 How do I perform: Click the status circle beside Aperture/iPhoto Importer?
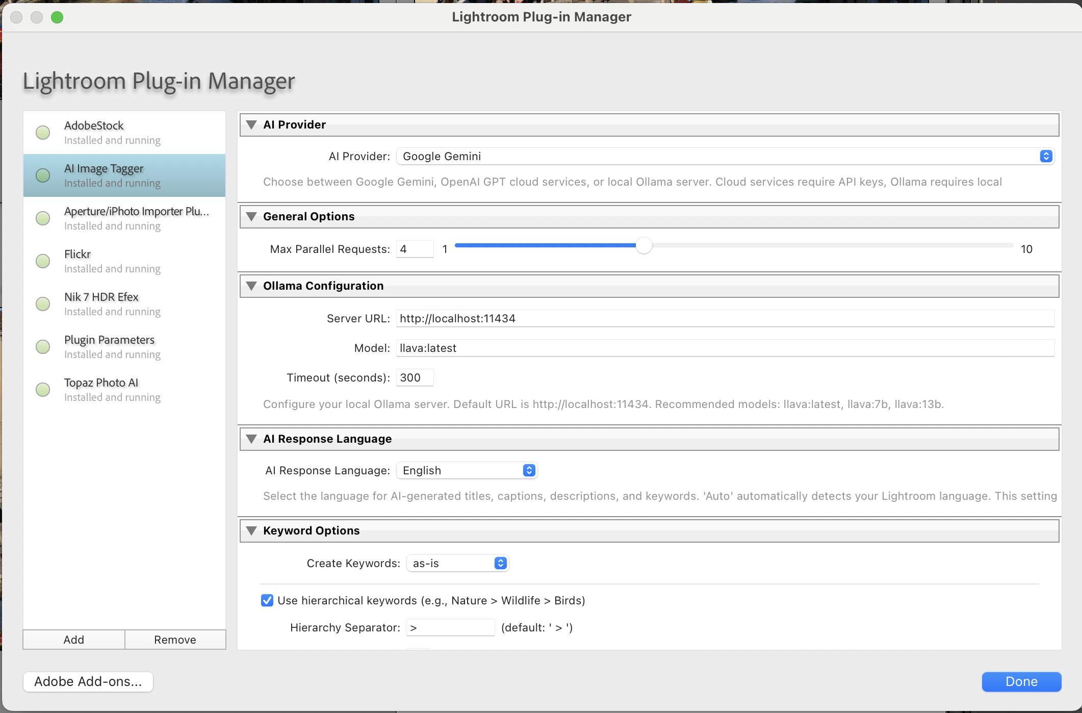coord(43,218)
